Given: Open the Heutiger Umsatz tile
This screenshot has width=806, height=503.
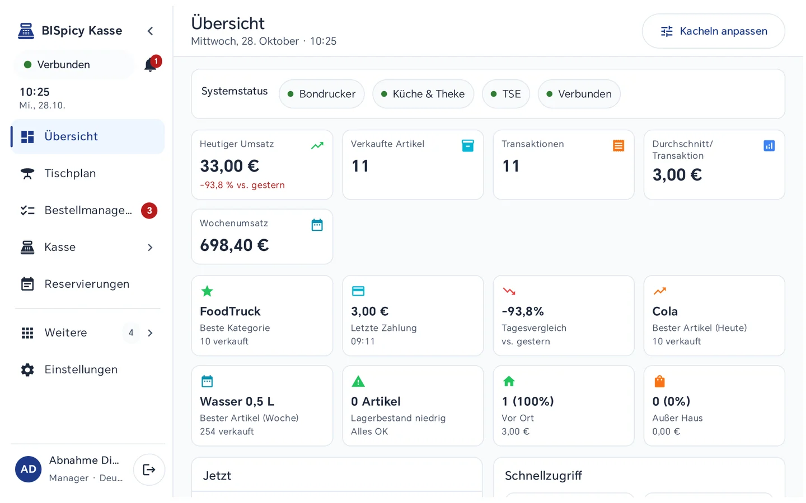Looking at the screenshot, I should tap(262, 165).
